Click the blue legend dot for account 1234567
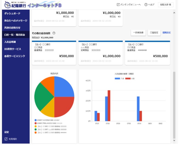 (35, 120)
